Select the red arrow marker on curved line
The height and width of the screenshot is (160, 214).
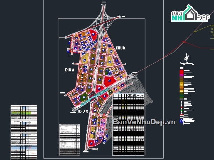pyautogui.click(x=184, y=42)
